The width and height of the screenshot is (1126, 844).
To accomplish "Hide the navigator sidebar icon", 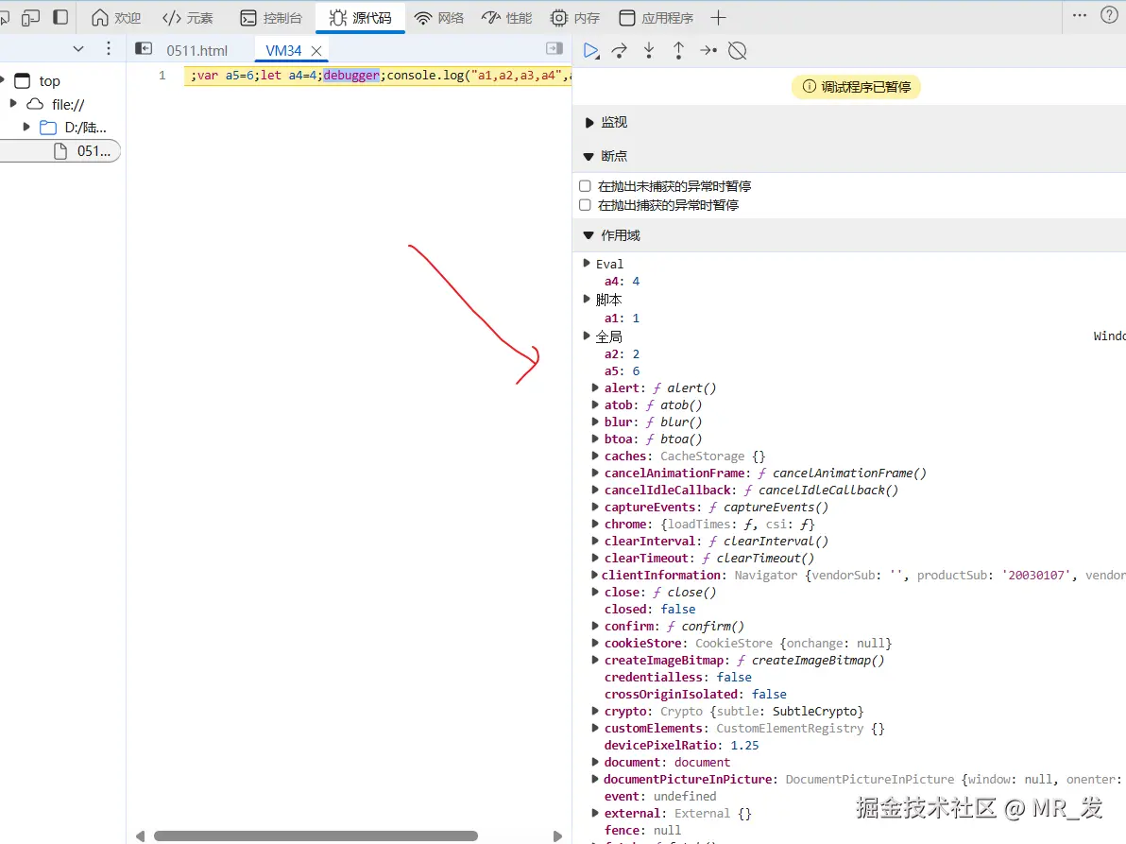I will (x=144, y=48).
